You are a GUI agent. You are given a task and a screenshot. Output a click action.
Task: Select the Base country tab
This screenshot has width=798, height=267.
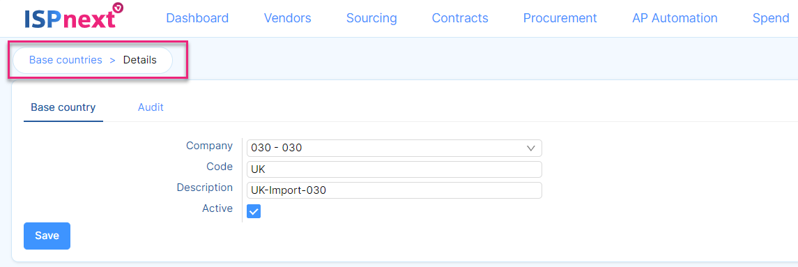coord(63,107)
